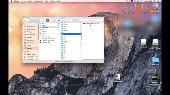Select the languages folder
Viewport: 170px width, 95px height.
click(x=49, y=27)
